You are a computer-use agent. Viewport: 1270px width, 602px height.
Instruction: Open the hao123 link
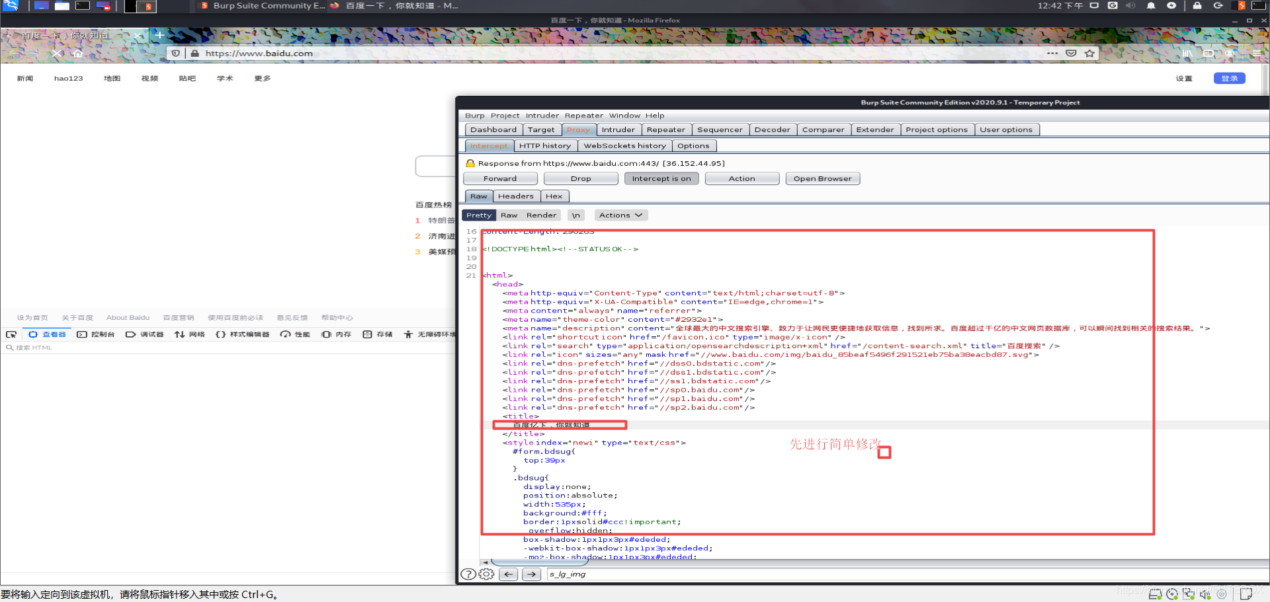click(69, 79)
